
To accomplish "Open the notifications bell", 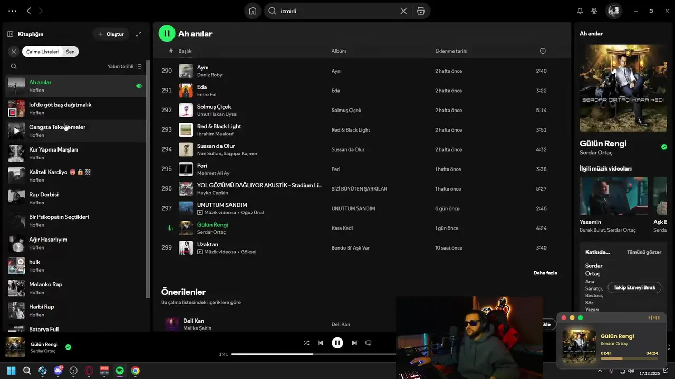I will coord(580,11).
